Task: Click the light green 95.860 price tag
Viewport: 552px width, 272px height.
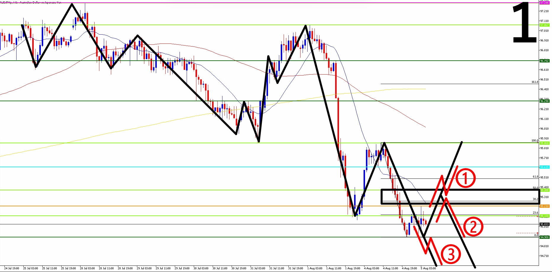Action: pyautogui.click(x=544, y=143)
